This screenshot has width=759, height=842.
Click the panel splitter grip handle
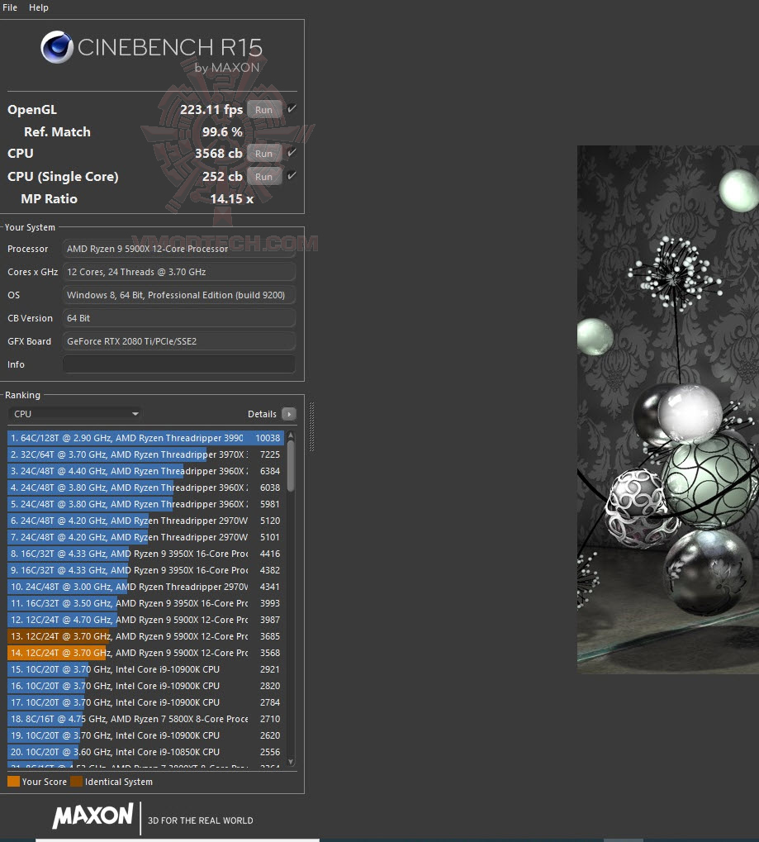pos(311,427)
